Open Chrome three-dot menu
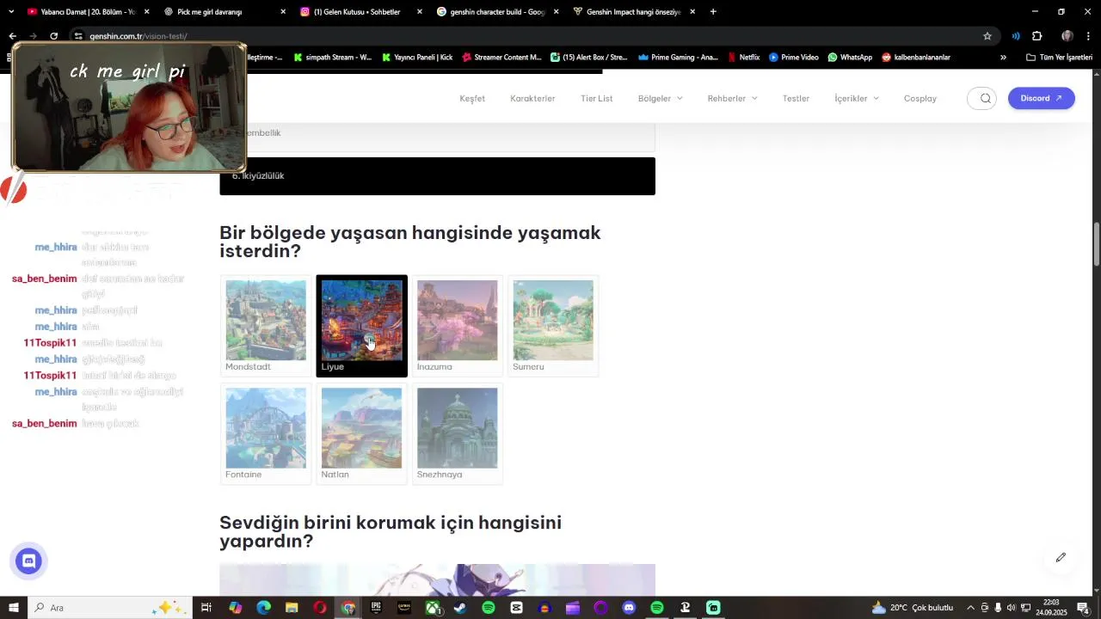1101x619 pixels. pos(1089,36)
